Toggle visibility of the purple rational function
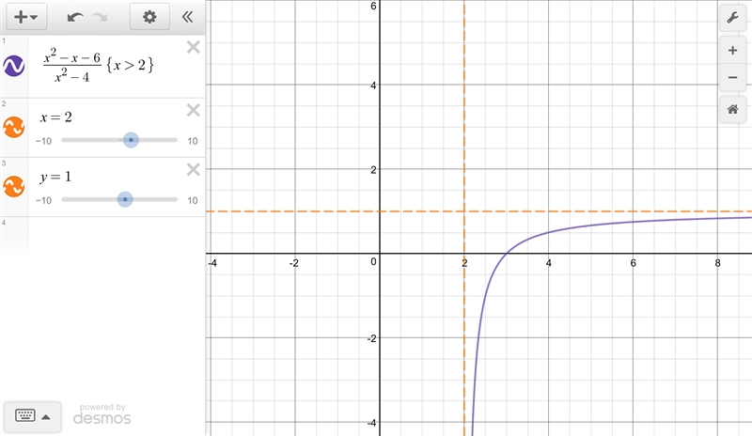Image resolution: width=752 pixels, height=436 pixels. pyautogui.click(x=14, y=66)
